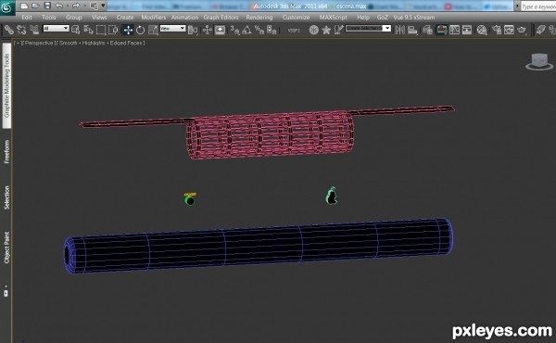This screenshot has height=343, width=556.
Task: Open the Vue 9.5 xStream menu
Action: click(x=414, y=18)
